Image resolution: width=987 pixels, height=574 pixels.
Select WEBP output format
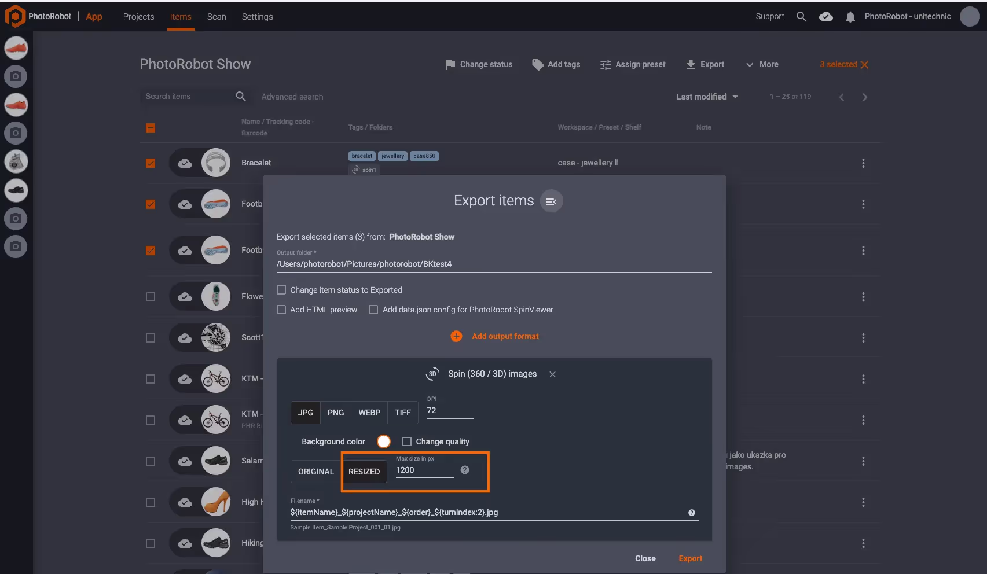[x=369, y=413]
